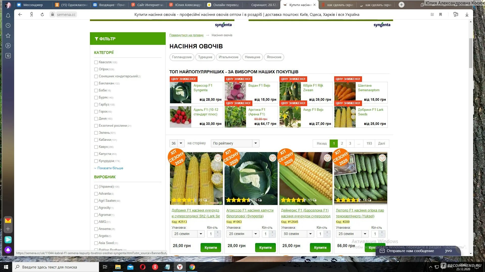Go to page 193 of results
485x272 pixels.
coord(369,143)
